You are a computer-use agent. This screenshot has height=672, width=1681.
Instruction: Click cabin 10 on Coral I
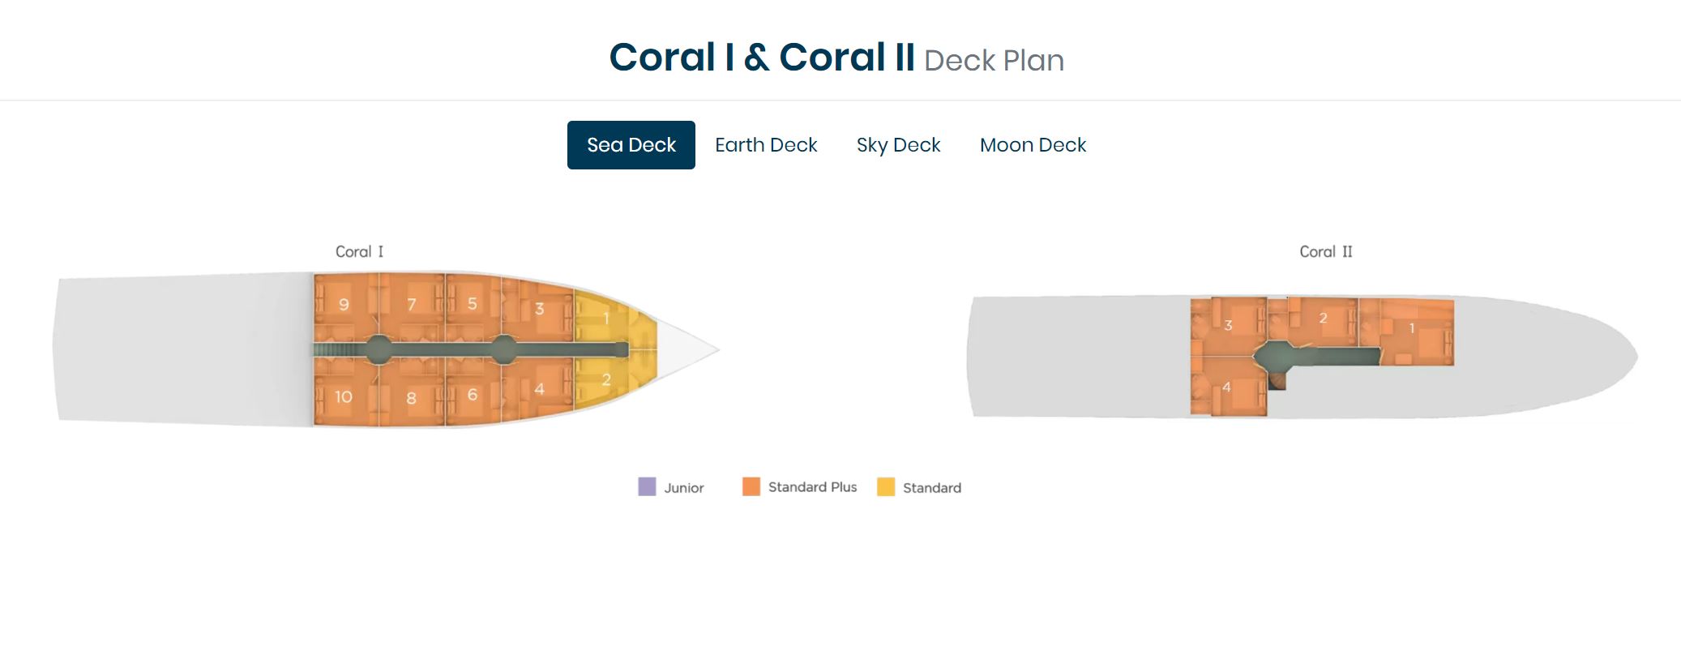[x=345, y=392]
